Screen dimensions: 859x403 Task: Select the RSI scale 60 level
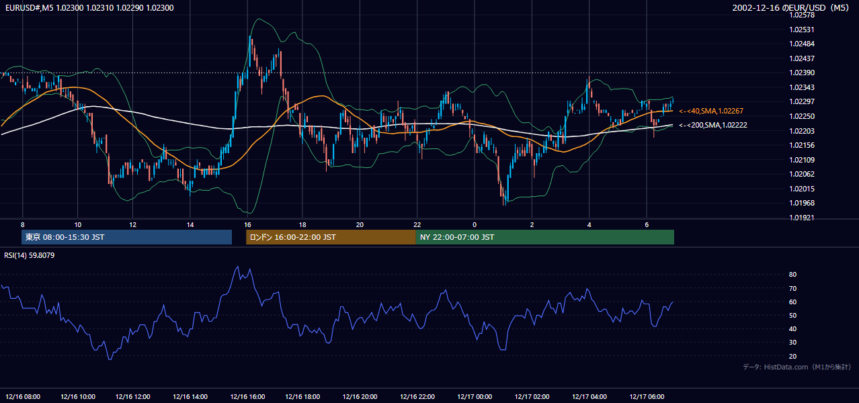(792, 302)
